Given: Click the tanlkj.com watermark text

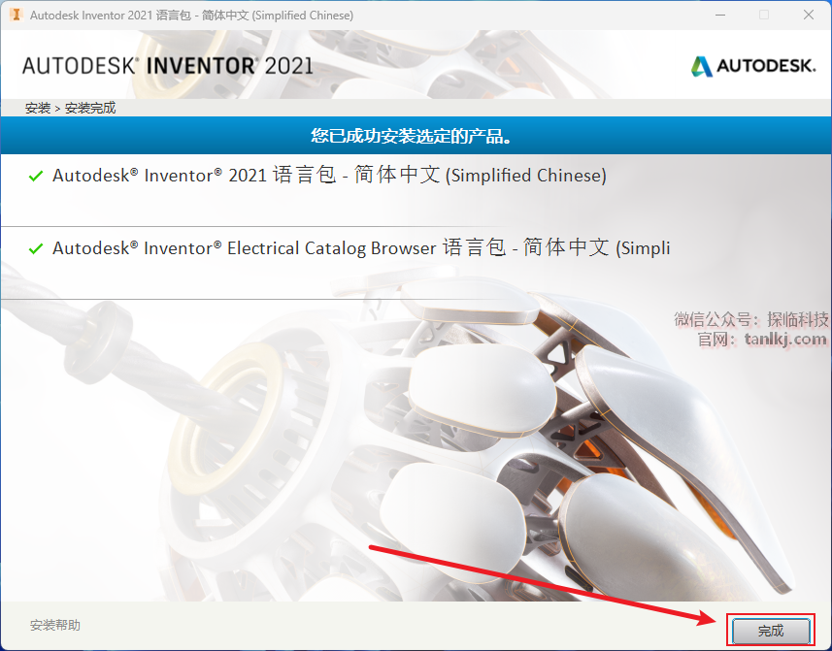Looking at the screenshot, I should tap(785, 339).
